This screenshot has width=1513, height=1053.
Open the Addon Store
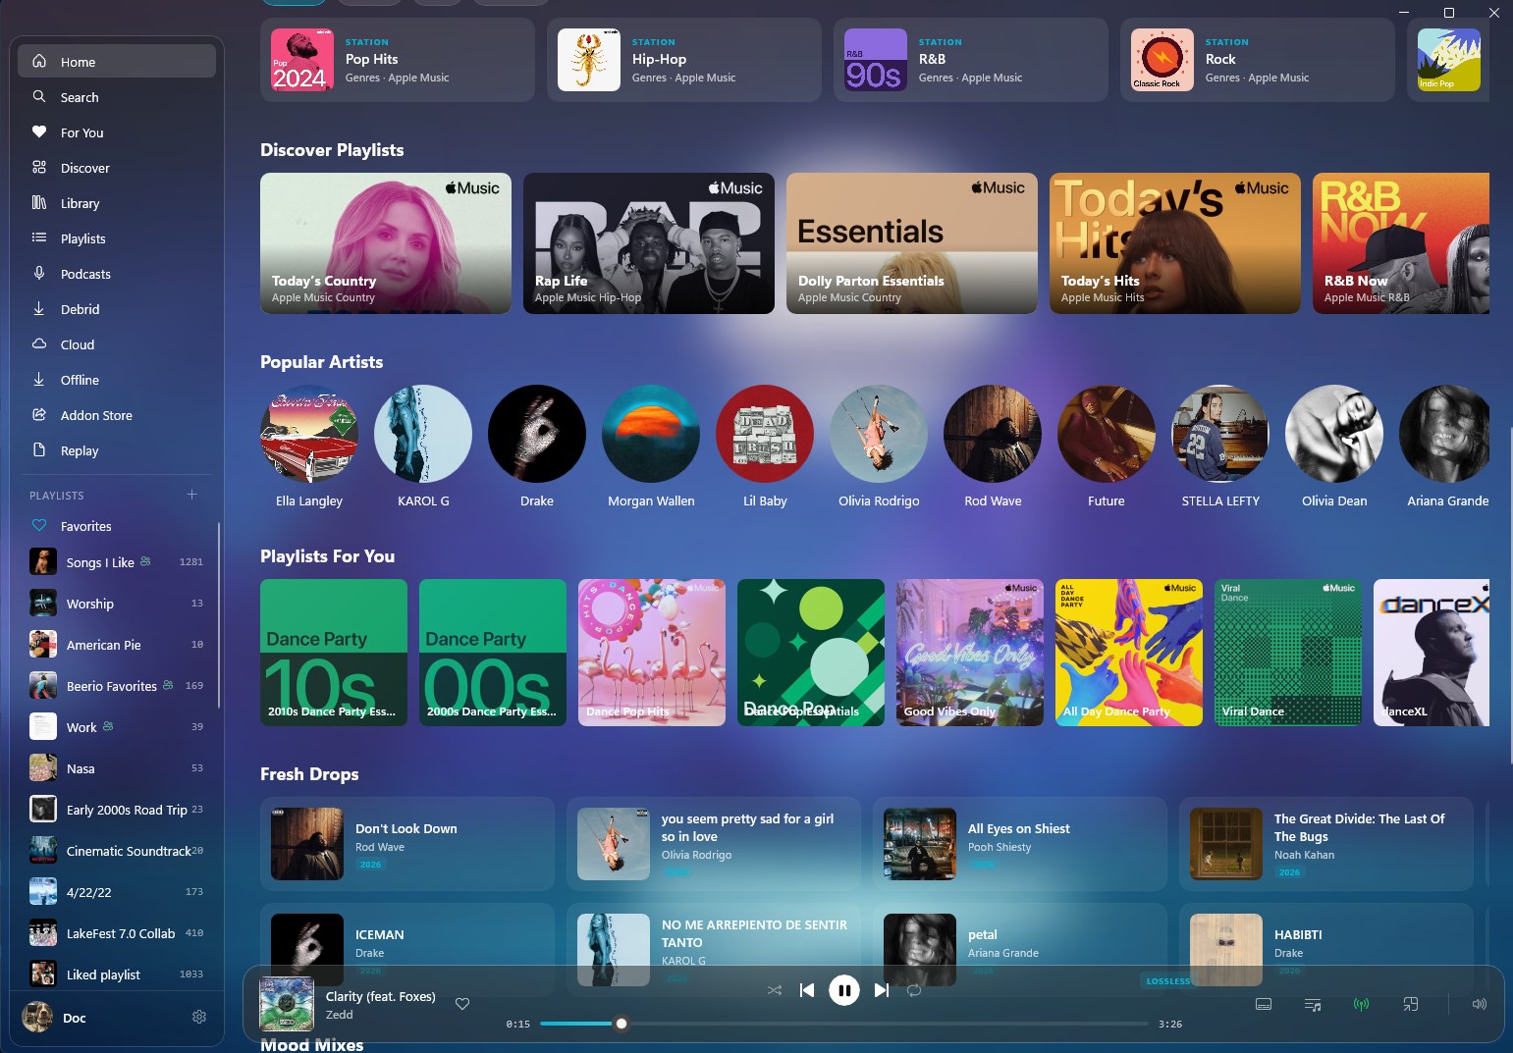(117, 415)
